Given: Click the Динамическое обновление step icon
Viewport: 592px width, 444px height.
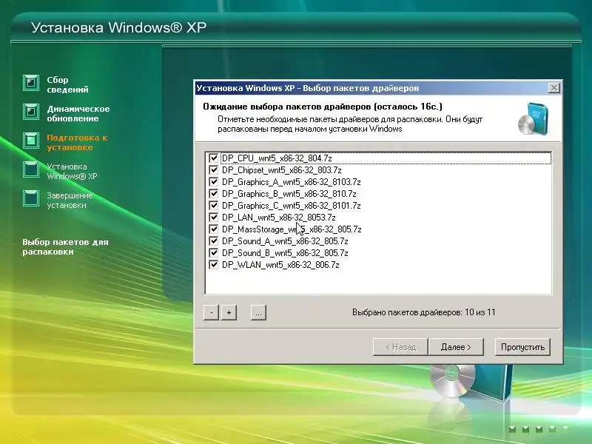Looking at the screenshot, I should (x=31, y=112).
